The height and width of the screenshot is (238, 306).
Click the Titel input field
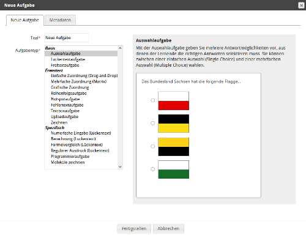coord(66,38)
